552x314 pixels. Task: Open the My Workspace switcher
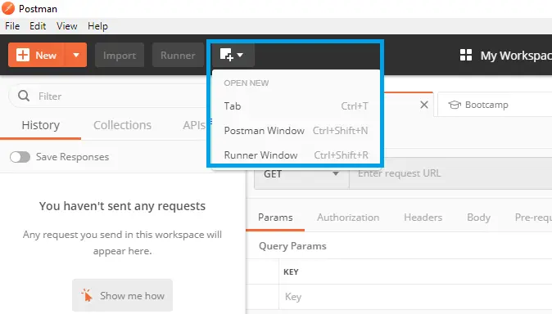(516, 56)
